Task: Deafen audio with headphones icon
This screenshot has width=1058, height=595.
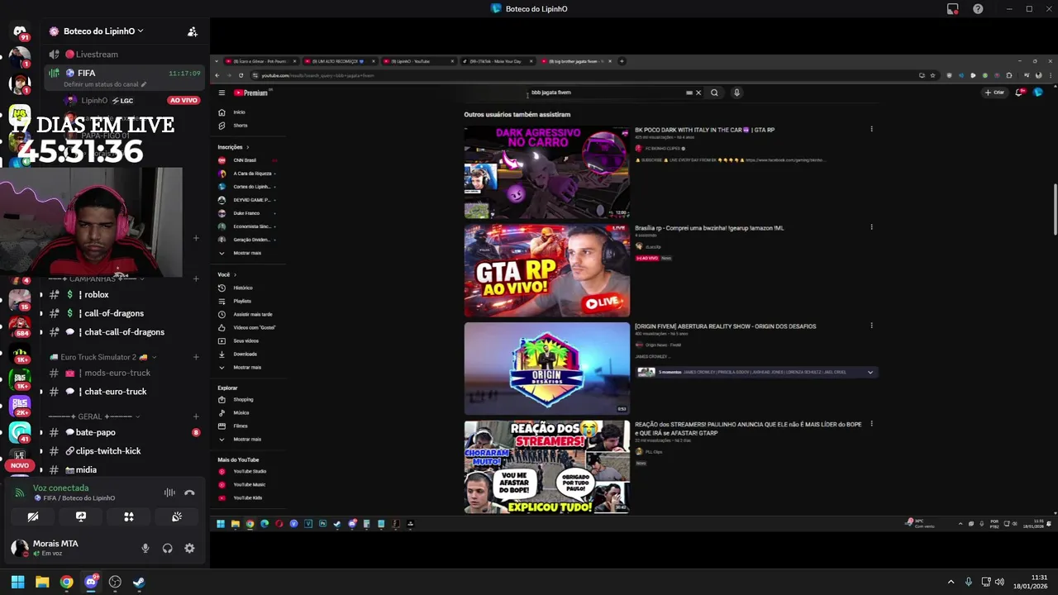Action: tap(168, 549)
